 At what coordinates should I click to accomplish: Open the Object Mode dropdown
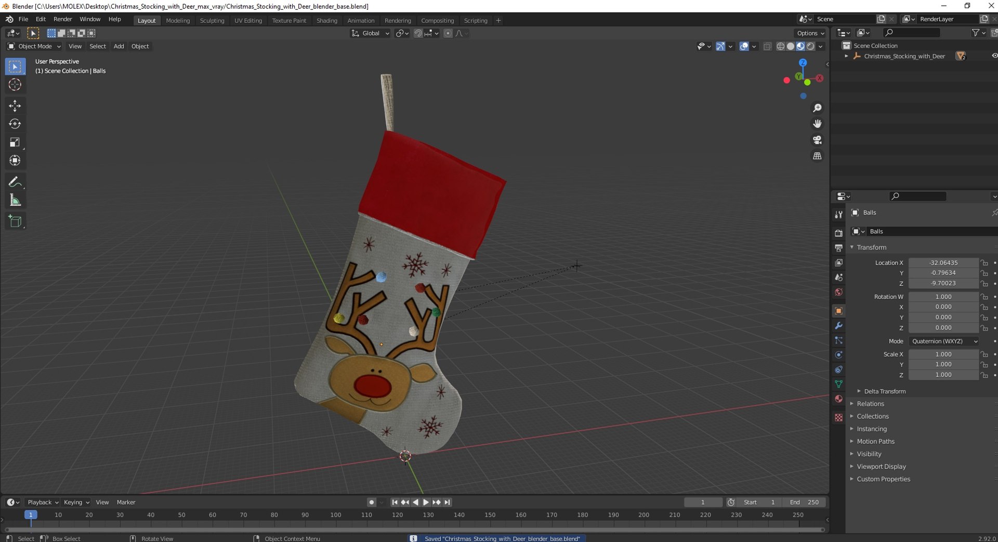[x=34, y=46]
